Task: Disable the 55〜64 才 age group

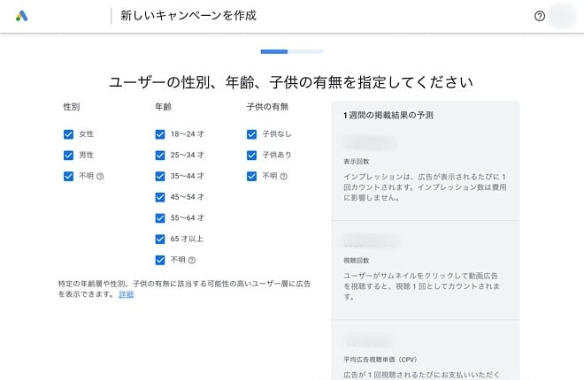Action: click(x=160, y=217)
